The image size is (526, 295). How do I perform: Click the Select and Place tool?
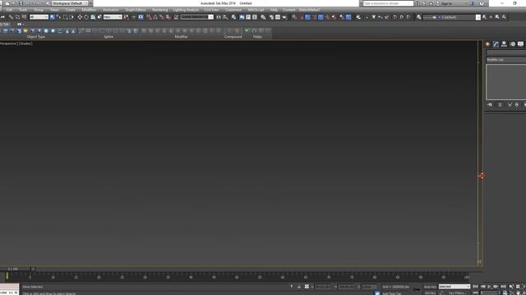coord(99,16)
